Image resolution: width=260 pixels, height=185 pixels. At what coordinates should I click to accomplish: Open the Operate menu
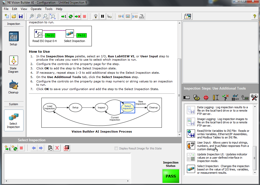coord(36,9)
